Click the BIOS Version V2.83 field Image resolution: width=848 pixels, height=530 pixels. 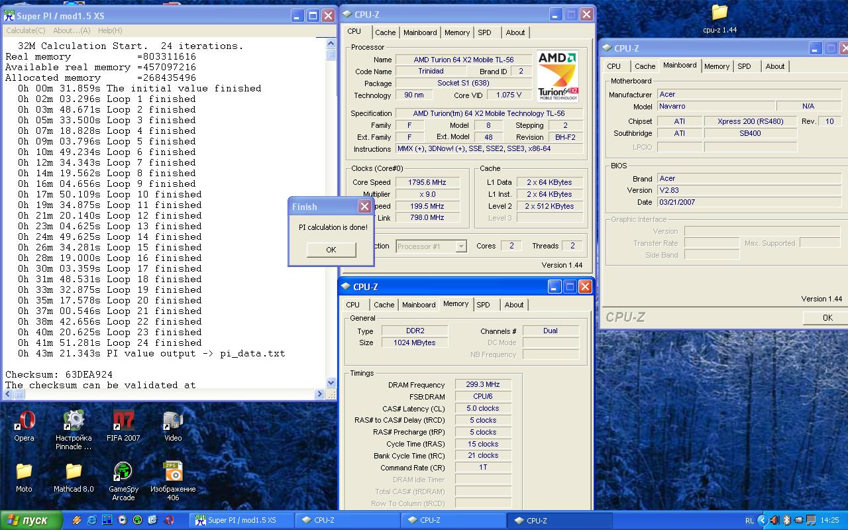point(750,190)
